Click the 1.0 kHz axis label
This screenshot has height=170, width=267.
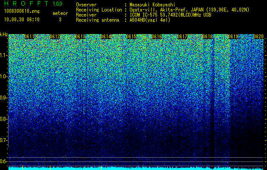coord(4,76)
